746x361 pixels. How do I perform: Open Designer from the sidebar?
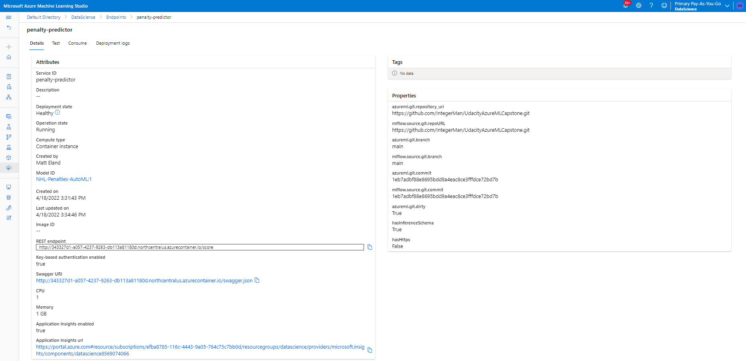8,97
